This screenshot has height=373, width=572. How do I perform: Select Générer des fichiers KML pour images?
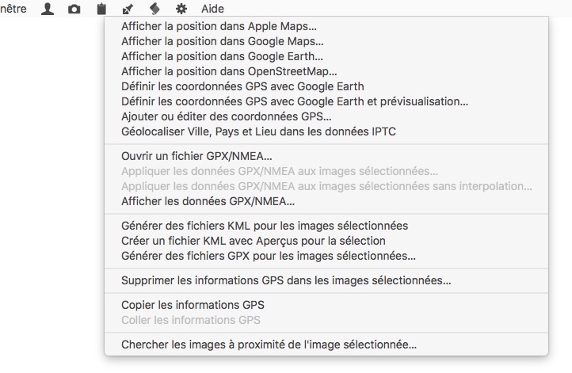[x=326, y=226]
